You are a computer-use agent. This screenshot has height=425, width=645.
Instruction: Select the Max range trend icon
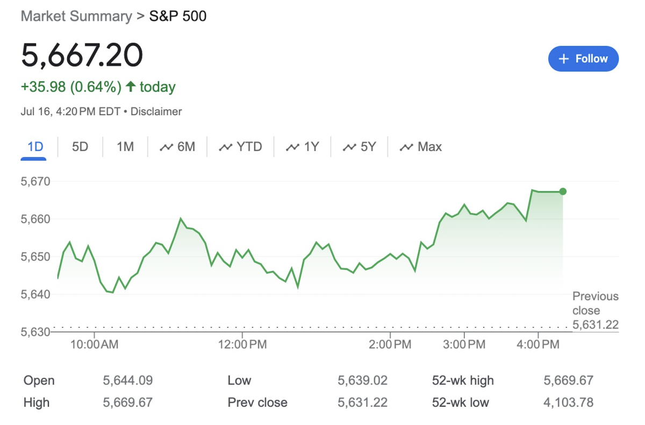406,146
